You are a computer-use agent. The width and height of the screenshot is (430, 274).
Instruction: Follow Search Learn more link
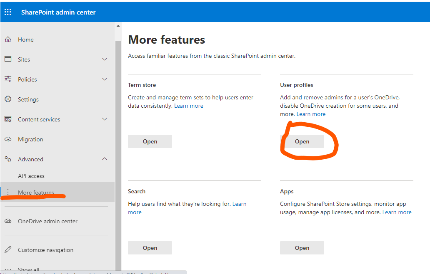(x=240, y=204)
